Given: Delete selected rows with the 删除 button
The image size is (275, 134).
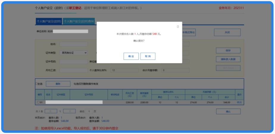Looking at the screenshot, I should click(x=58, y=84).
